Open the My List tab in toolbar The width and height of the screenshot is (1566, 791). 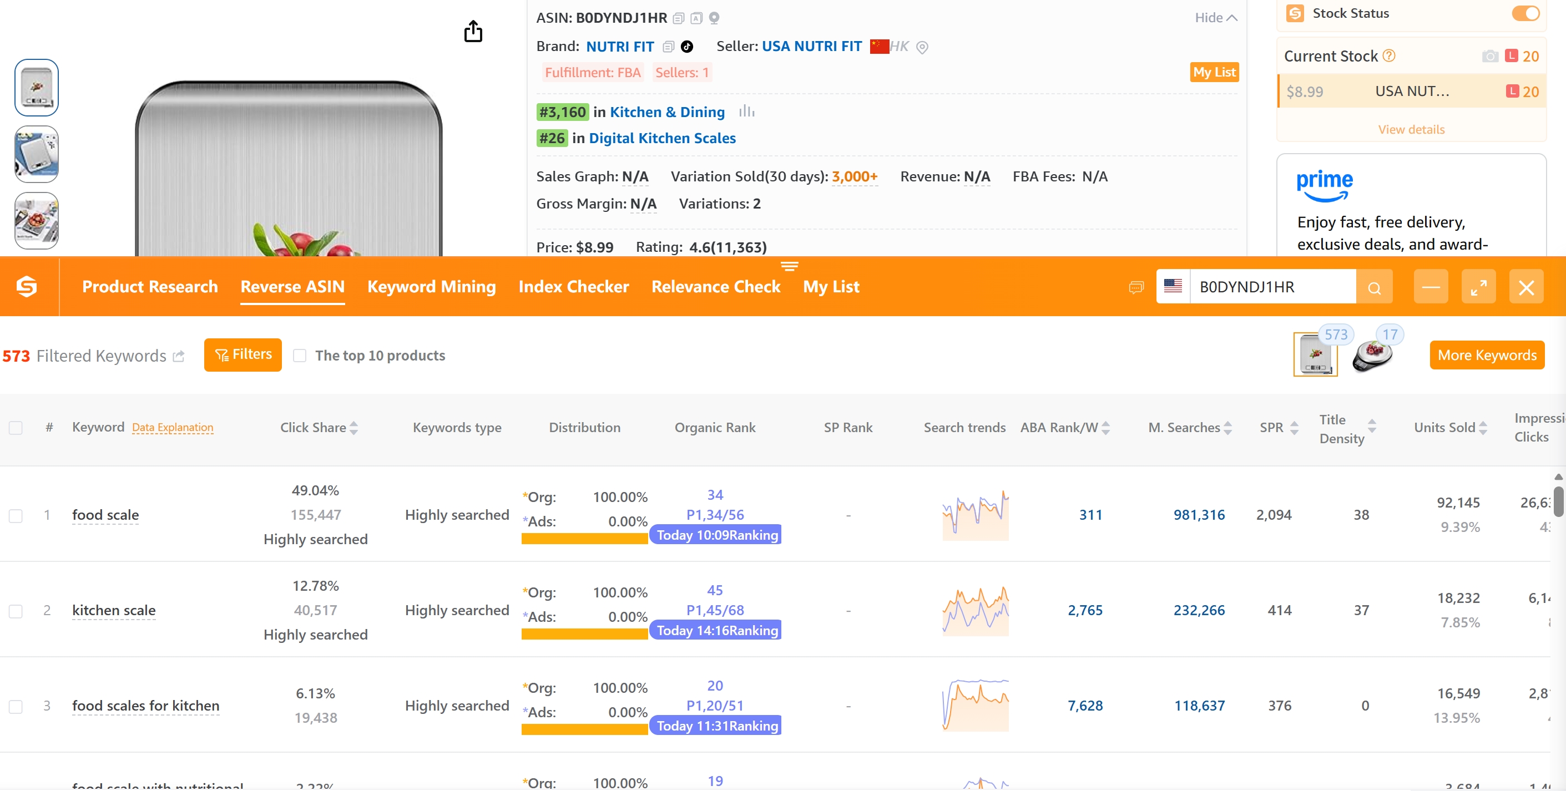[831, 286]
